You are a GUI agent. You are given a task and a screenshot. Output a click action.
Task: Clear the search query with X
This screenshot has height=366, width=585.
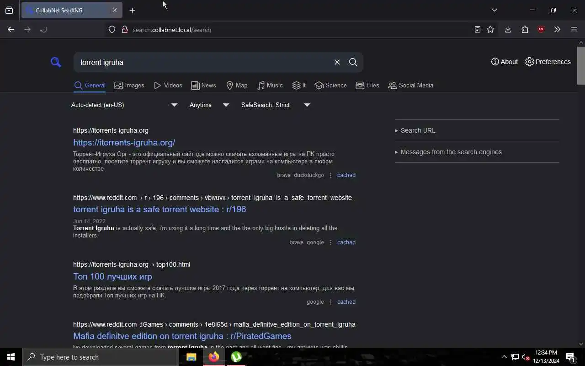click(337, 62)
